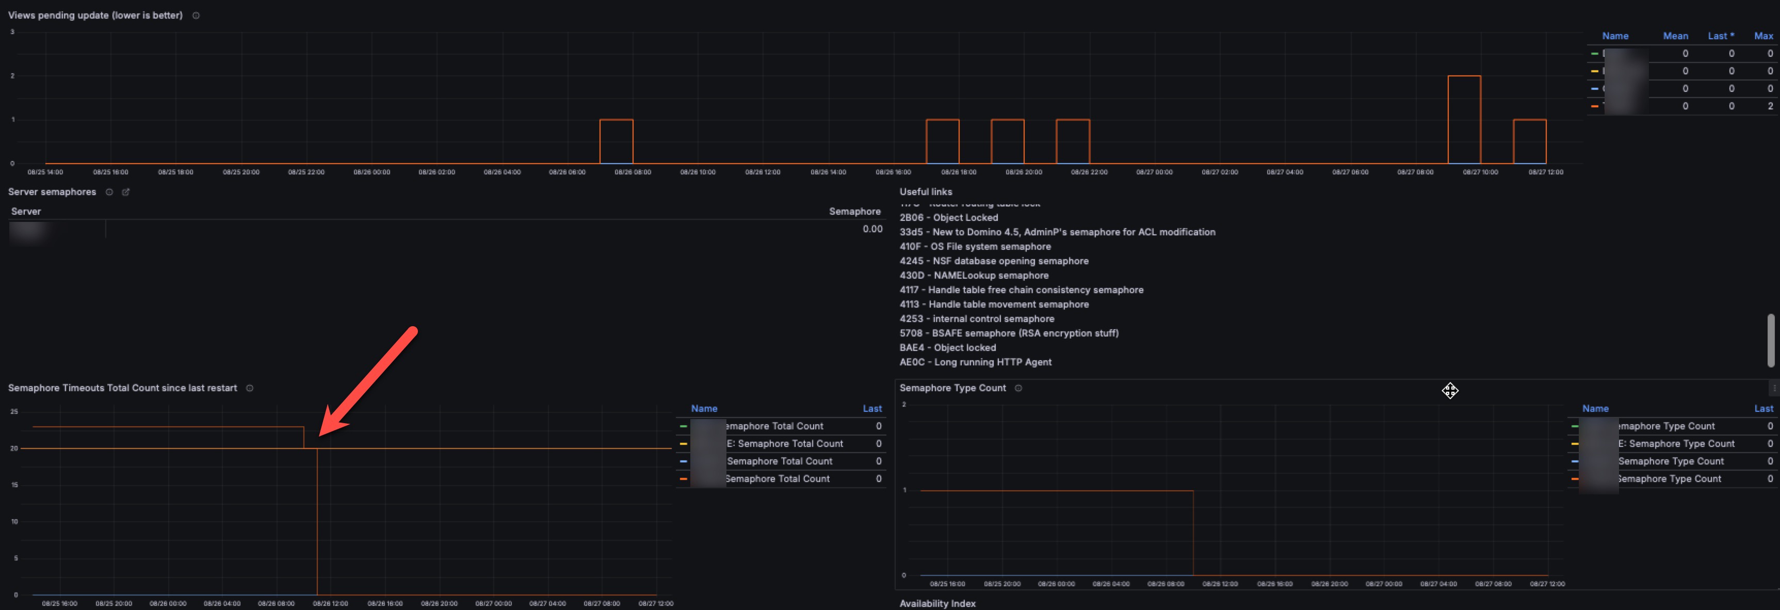Open the Semaphore Type Count panel menu dots
Image resolution: width=1780 pixels, height=610 pixels.
1774,388
